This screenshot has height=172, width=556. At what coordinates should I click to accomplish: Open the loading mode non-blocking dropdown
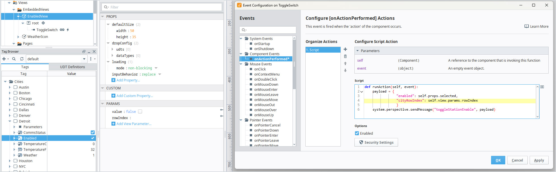[x=156, y=68]
